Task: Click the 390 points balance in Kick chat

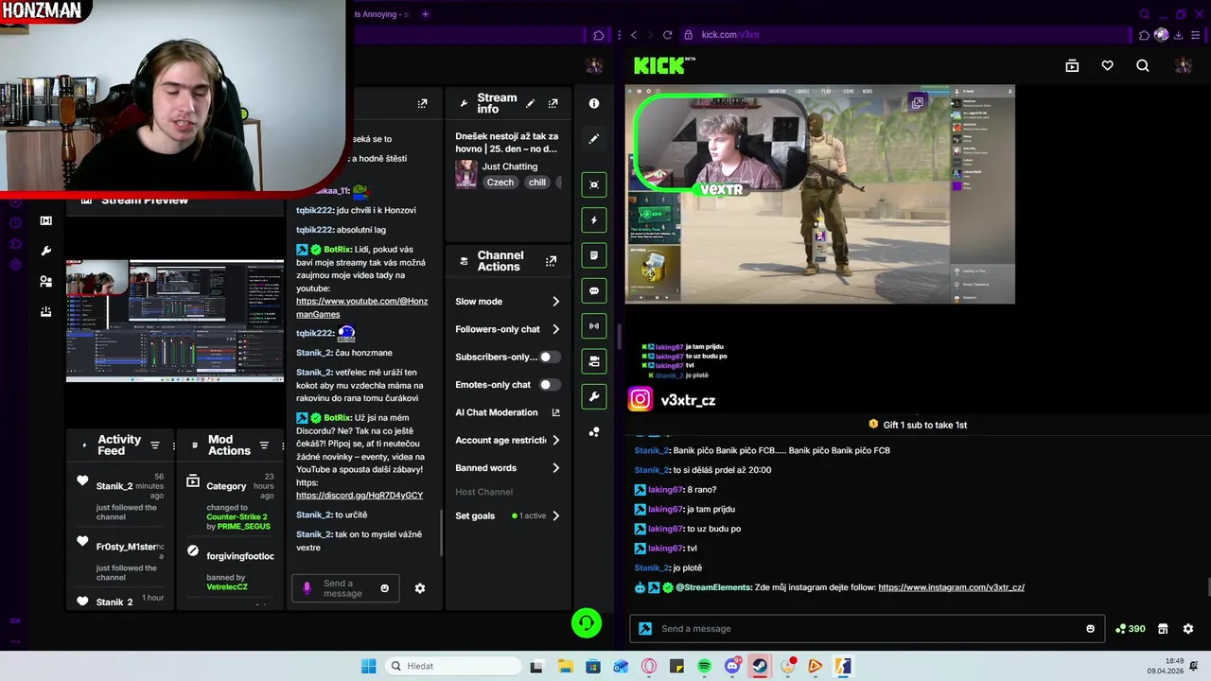Action: tap(1131, 629)
